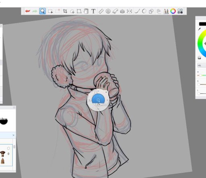The image size is (206, 178).
Task: Open the brush set gear menu
Action: [8, 148]
